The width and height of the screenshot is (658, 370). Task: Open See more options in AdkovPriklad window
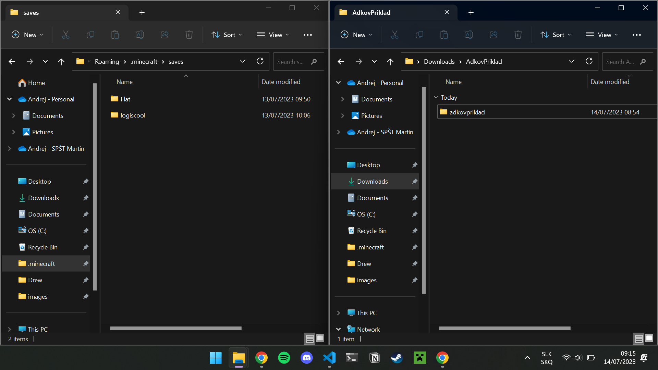pos(637,35)
